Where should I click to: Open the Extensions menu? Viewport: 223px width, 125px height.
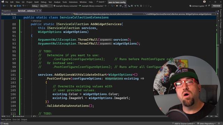tap(73, 2)
